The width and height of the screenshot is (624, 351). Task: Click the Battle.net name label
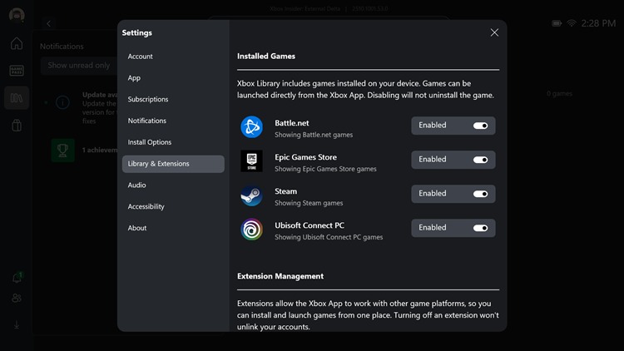[292, 123]
